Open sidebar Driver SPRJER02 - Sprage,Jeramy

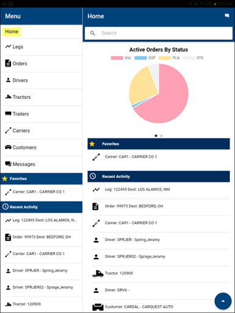click(x=42, y=287)
